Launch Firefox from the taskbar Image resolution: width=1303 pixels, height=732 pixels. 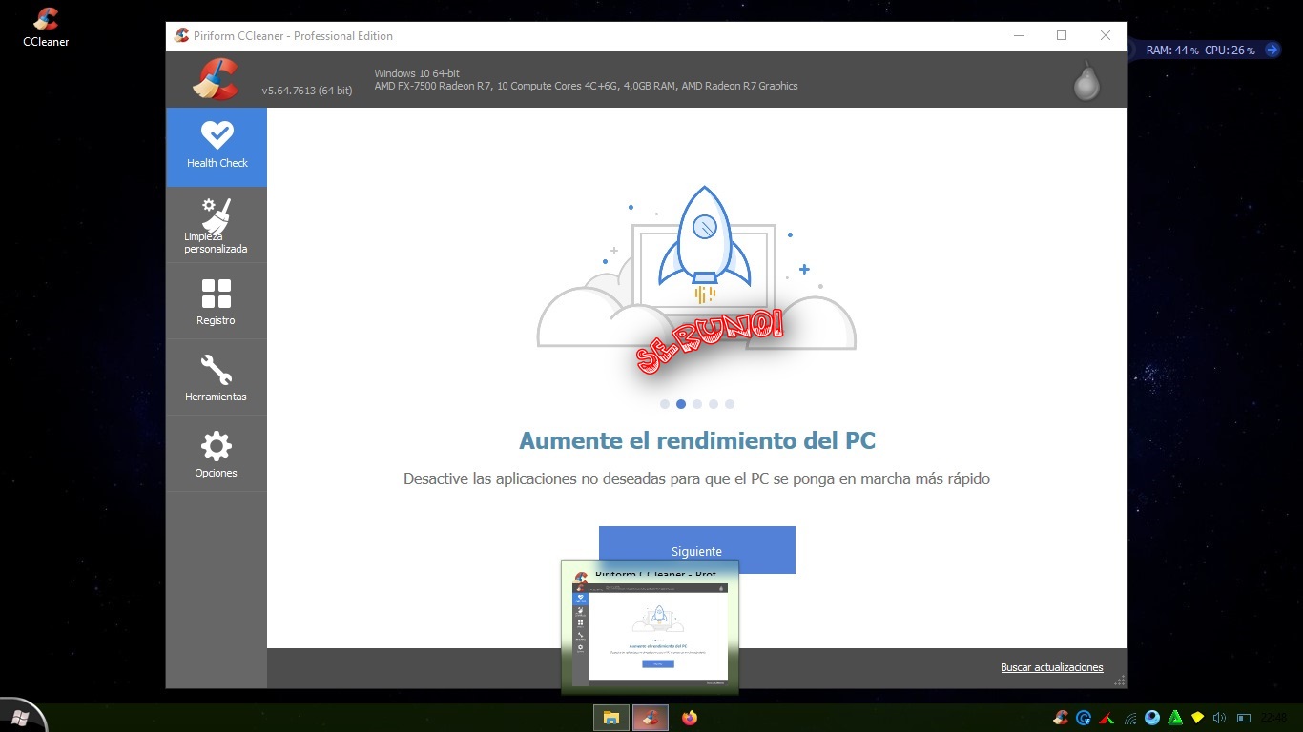pyautogui.click(x=690, y=718)
